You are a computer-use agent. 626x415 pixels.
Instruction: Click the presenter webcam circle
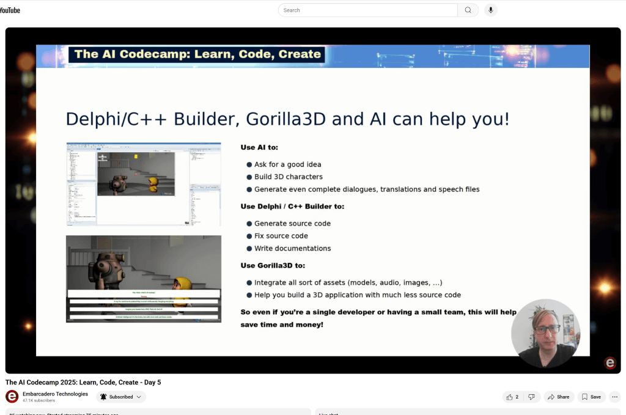coord(546,334)
